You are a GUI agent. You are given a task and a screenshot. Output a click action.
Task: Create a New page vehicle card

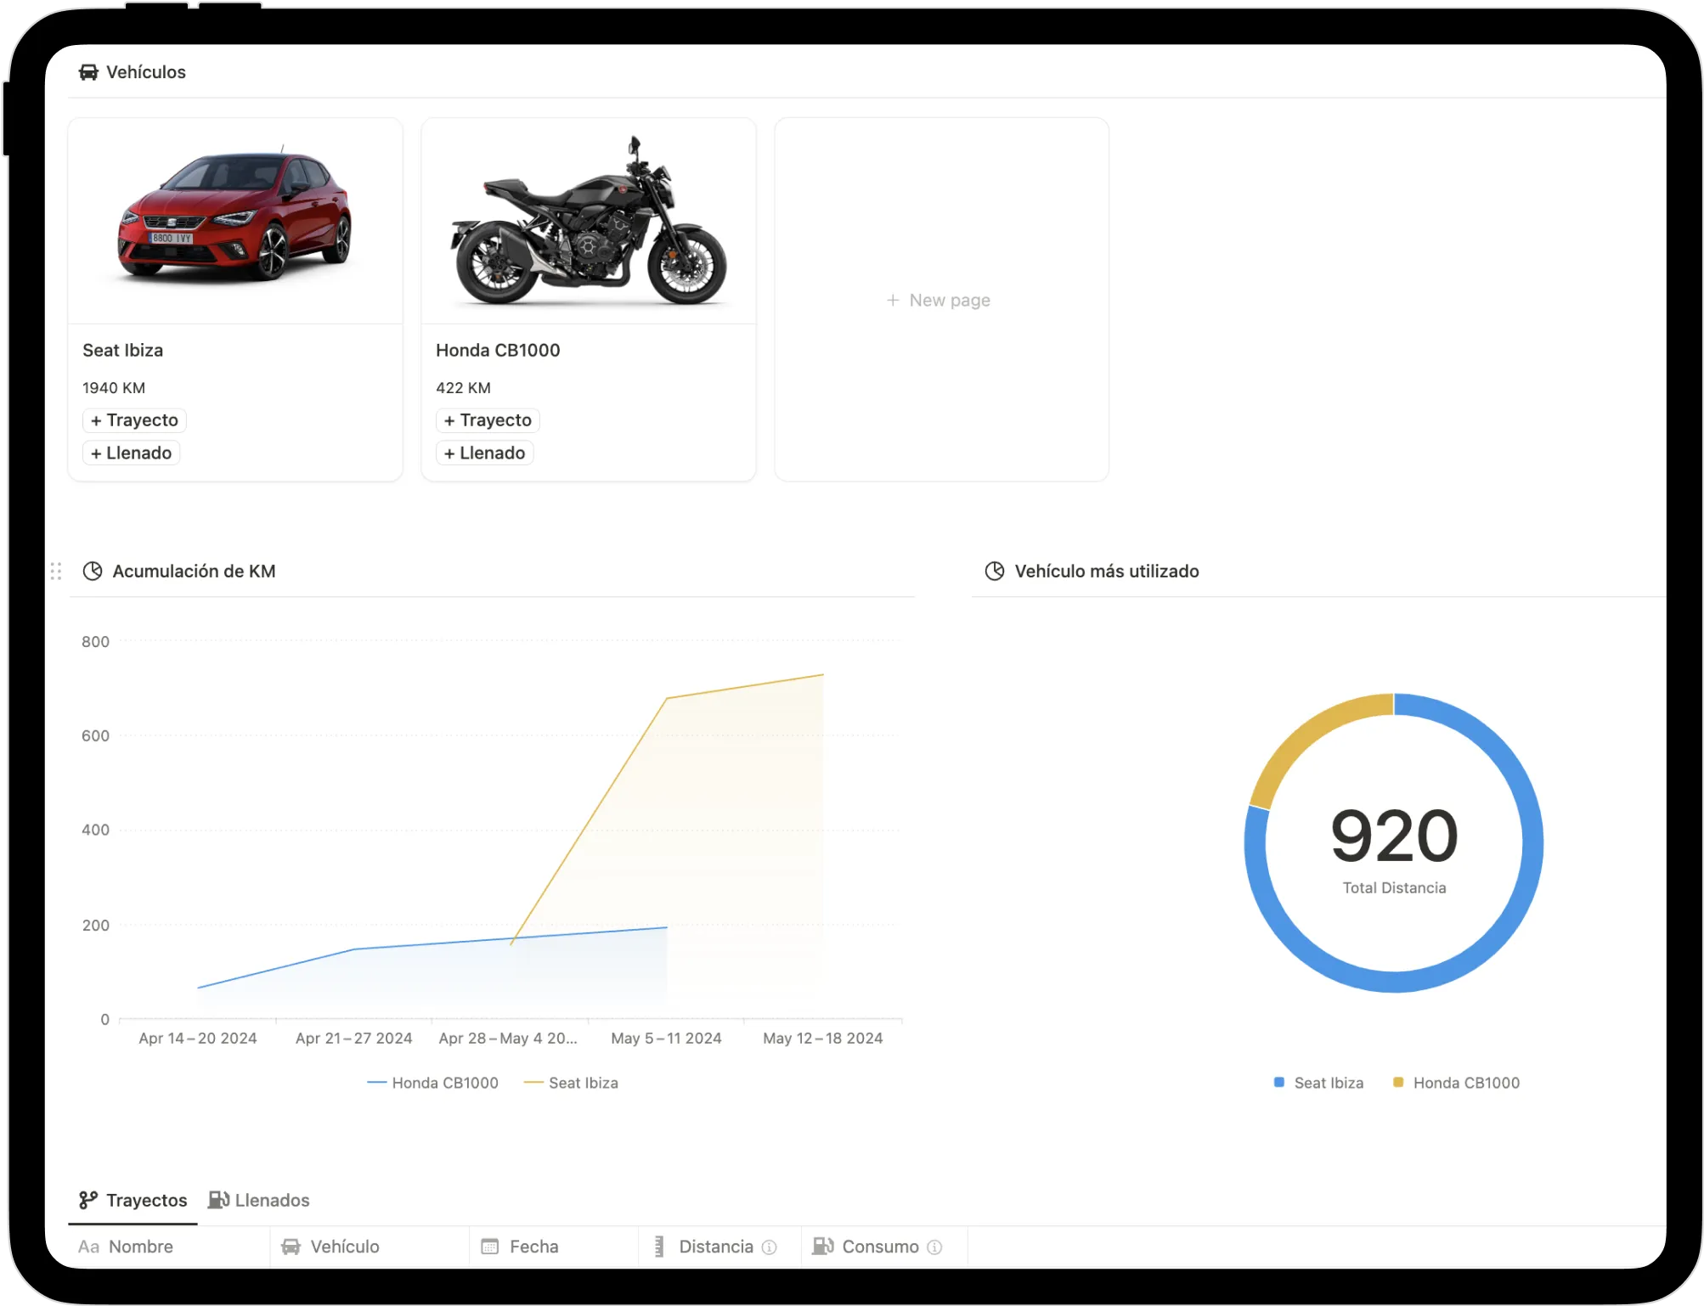(941, 300)
